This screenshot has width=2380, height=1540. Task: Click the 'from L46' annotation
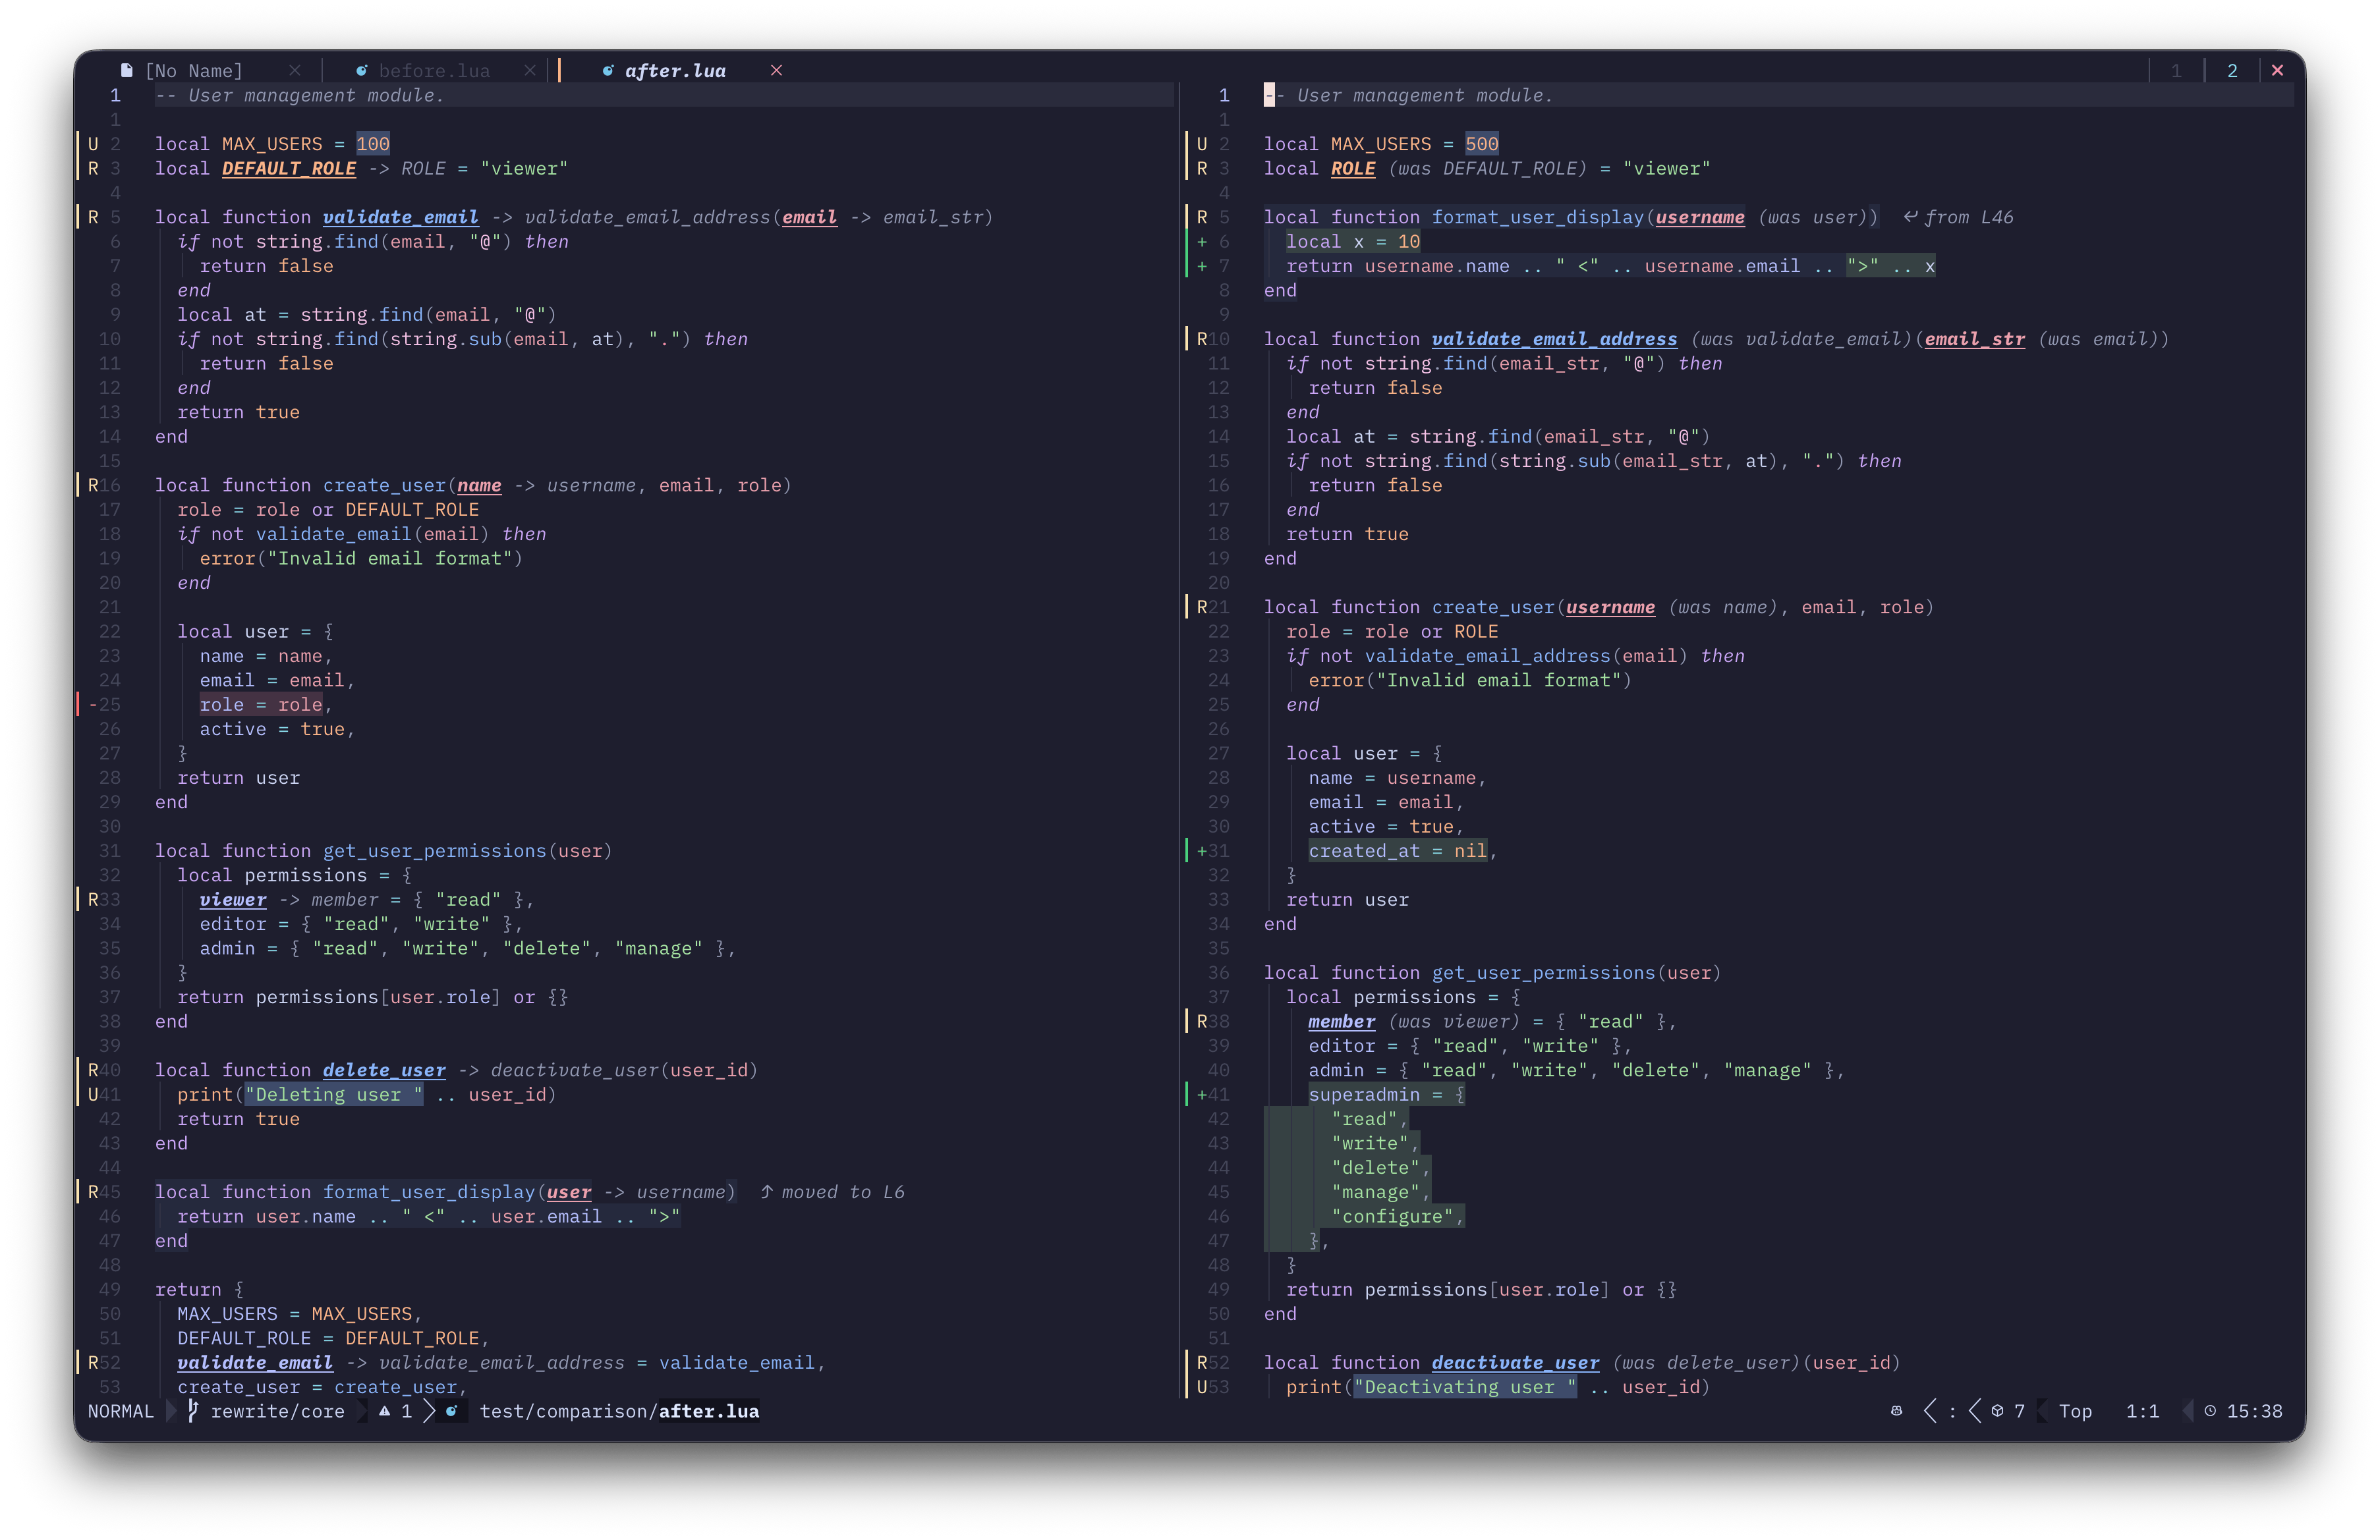1958,217
